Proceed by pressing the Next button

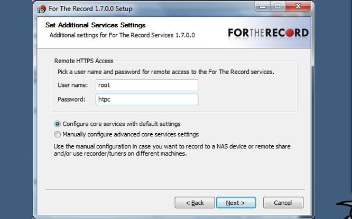tap(236, 203)
